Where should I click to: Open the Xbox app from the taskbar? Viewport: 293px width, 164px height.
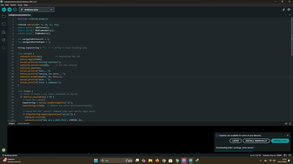[x=177, y=160]
